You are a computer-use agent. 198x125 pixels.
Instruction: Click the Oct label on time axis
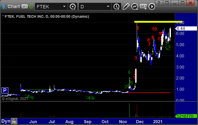[x=105, y=122]
